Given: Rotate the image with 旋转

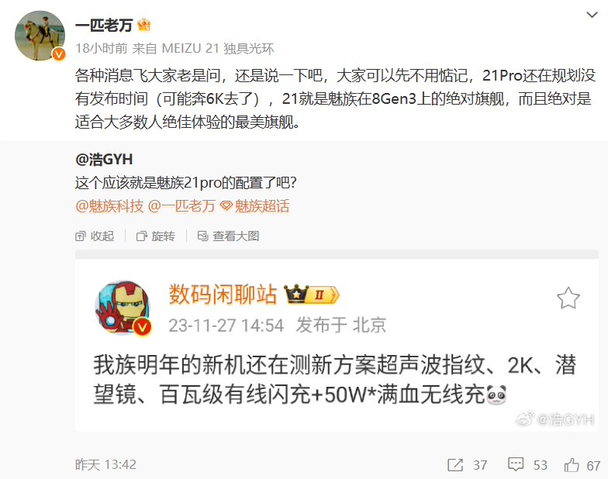Looking at the screenshot, I should (x=155, y=236).
